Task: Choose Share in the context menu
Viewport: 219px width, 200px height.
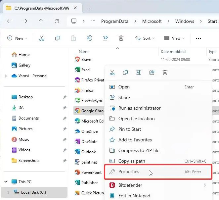Action: click(158, 97)
